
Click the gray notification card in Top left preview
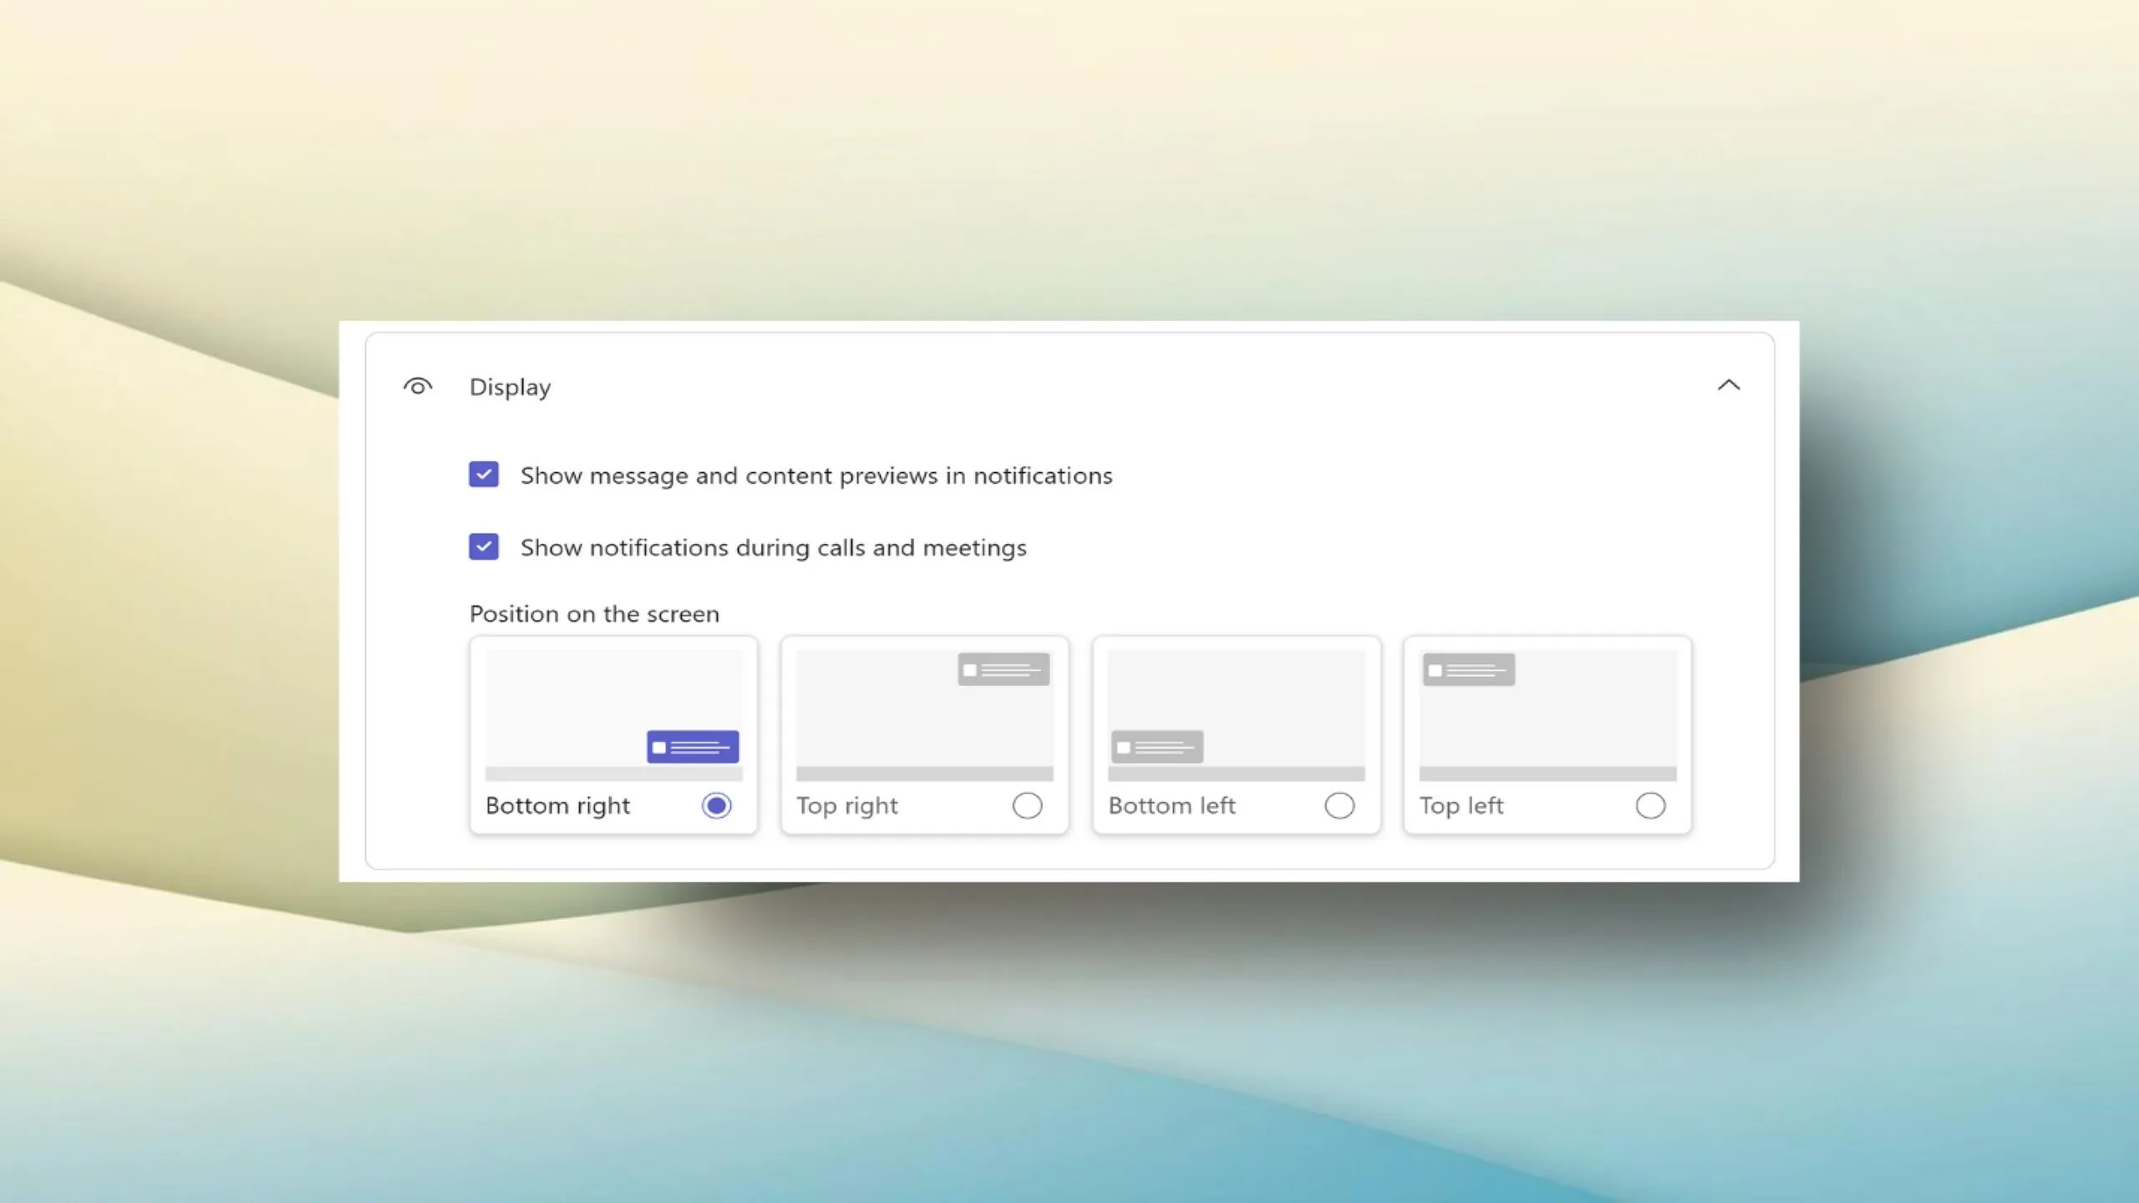pyautogui.click(x=1468, y=668)
